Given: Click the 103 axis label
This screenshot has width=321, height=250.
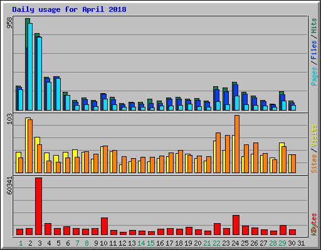Looking at the screenshot, I should click(9, 119).
